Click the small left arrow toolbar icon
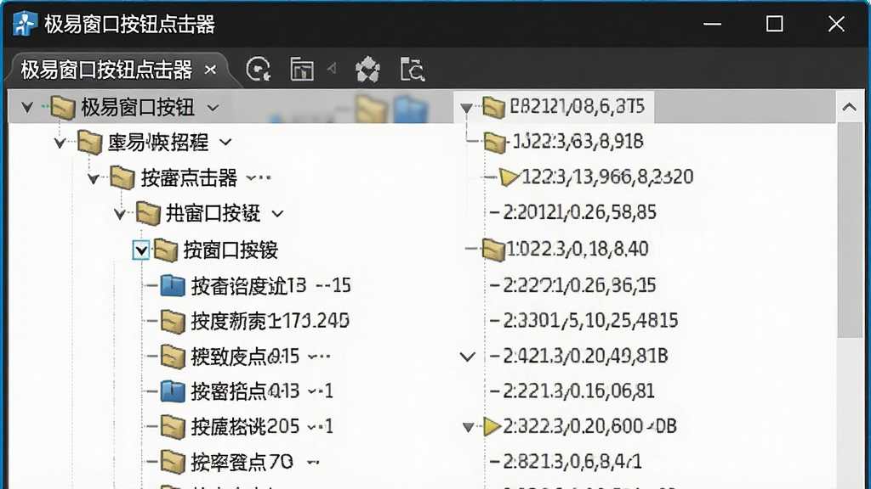 tap(333, 69)
